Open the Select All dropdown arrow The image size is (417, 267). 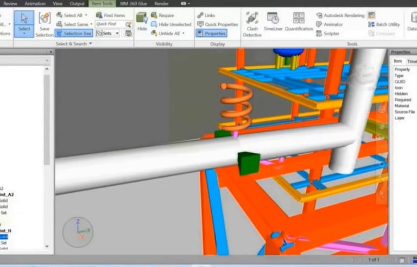point(86,15)
